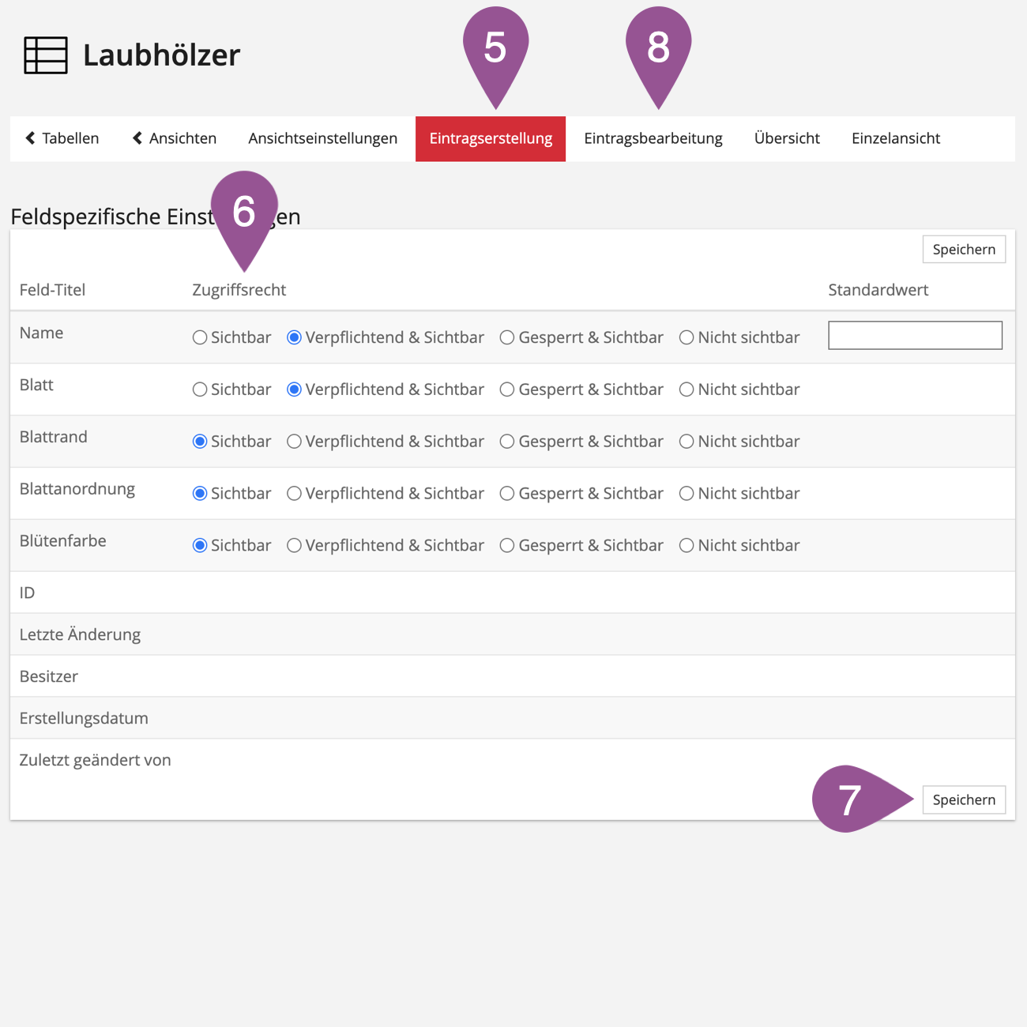Switch to the Einzelansicht tab
Screen dimensions: 1027x1027
click(x=895, y=138)
